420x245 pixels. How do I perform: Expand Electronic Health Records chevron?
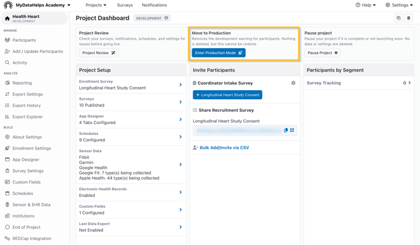181,193
